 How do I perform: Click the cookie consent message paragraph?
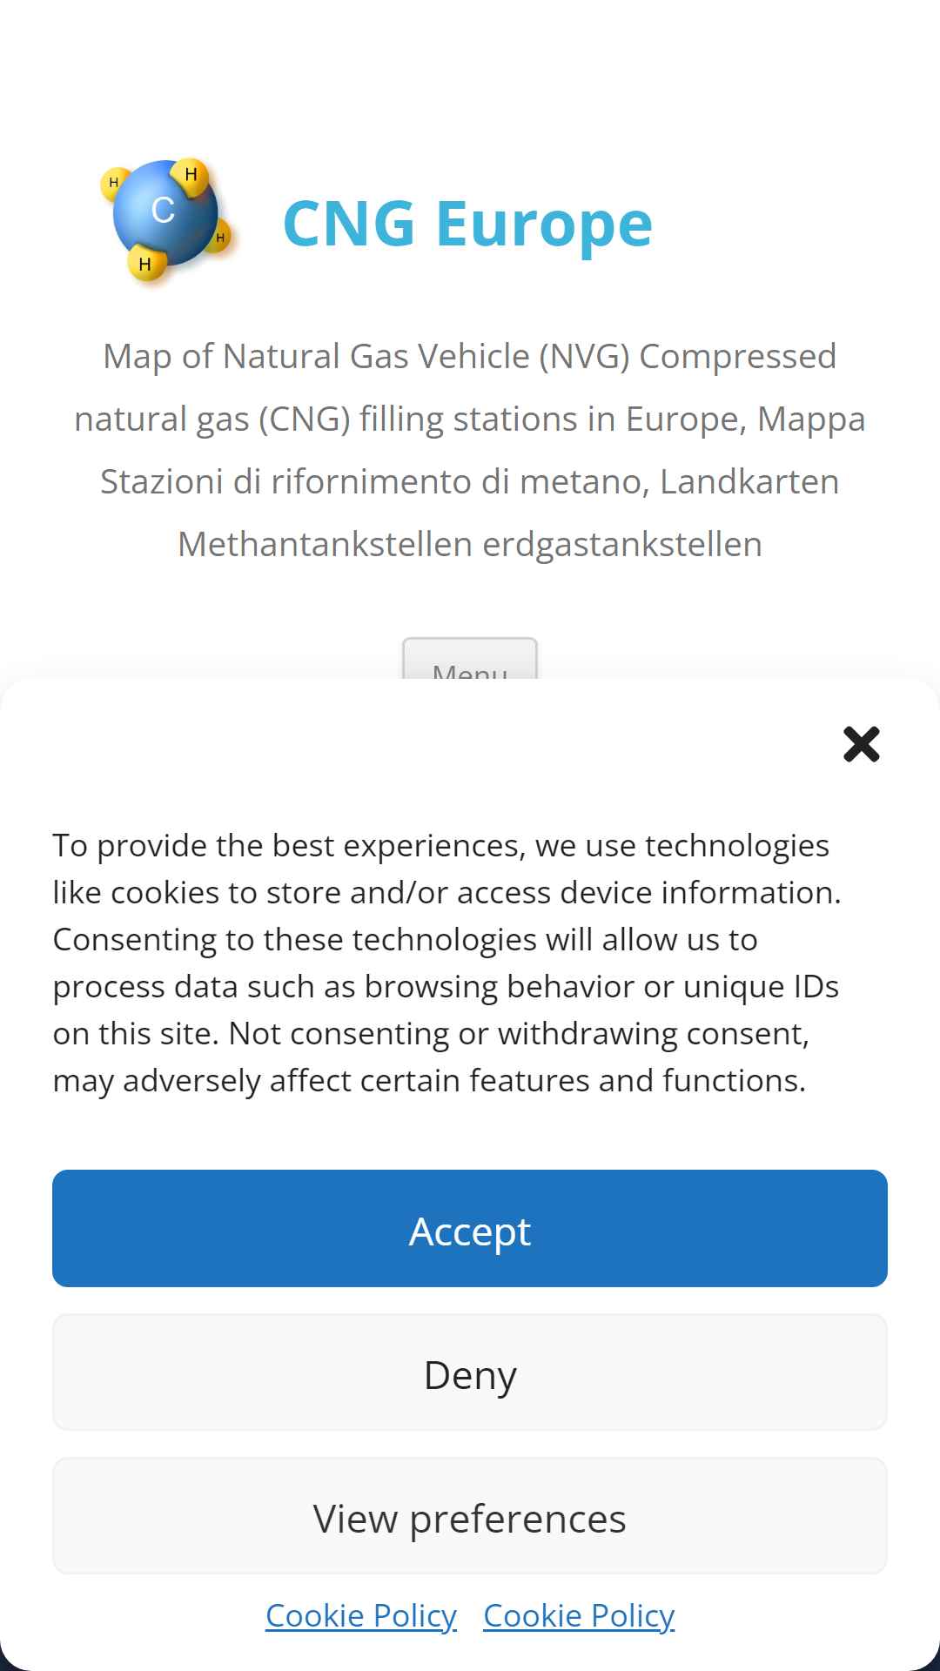pyautogui.click(x=447, y=963)
